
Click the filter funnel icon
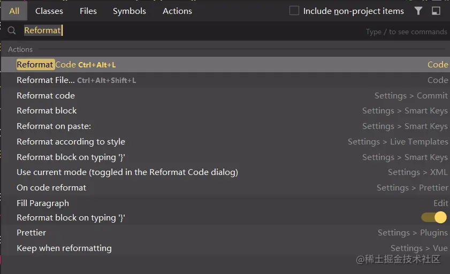(418, 11)
